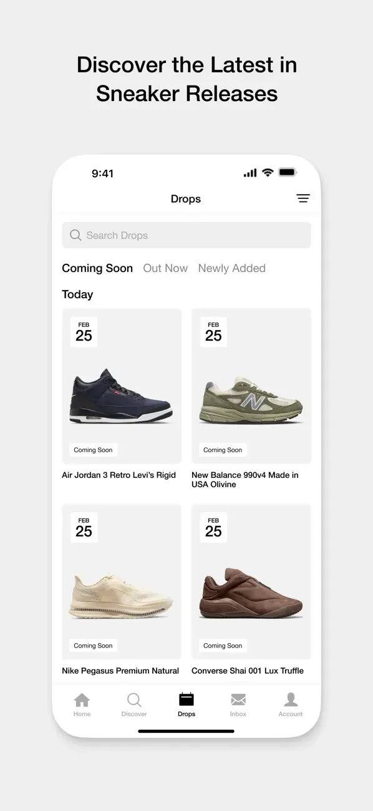Tap FEB 25 date badge on Air Jordan card
The width and height of the screenshot is (373, 811).
84,332
